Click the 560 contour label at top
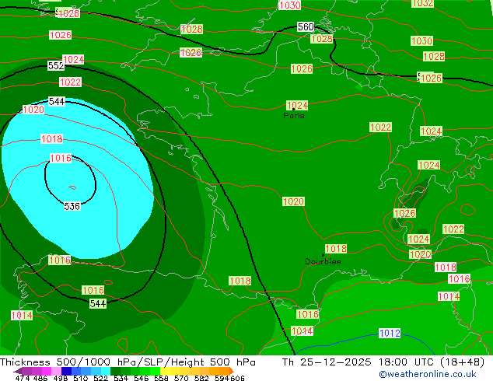Screen dimensions: 493x381 pos(306,28)
